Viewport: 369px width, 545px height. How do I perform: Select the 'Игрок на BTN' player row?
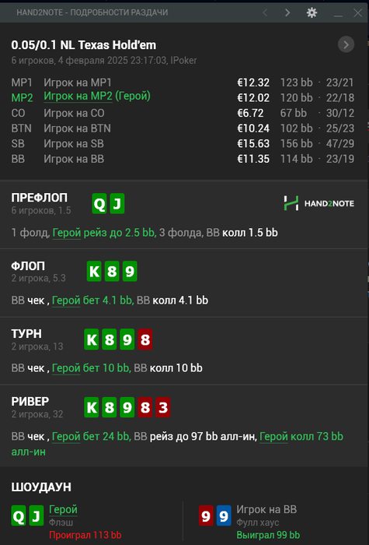click(183, 128)
